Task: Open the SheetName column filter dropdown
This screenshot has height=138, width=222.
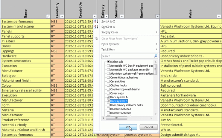Action: pos(122,16)
